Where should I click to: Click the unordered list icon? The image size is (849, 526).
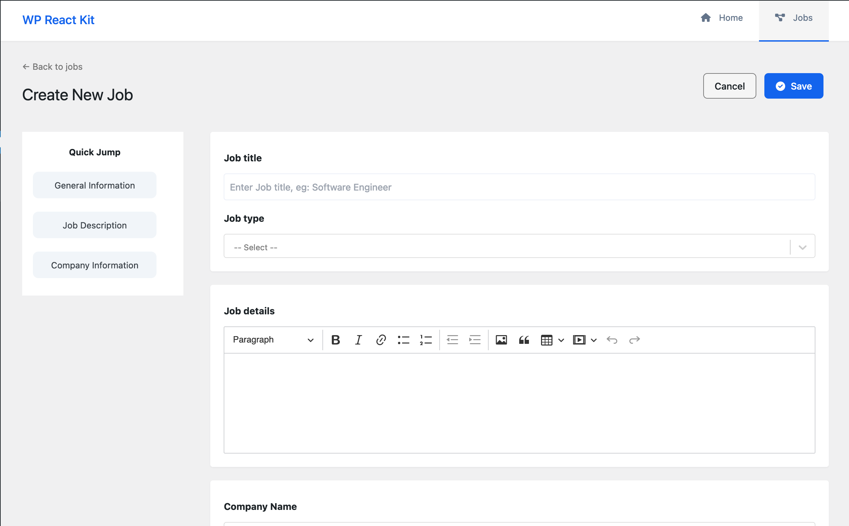point(403,339)
